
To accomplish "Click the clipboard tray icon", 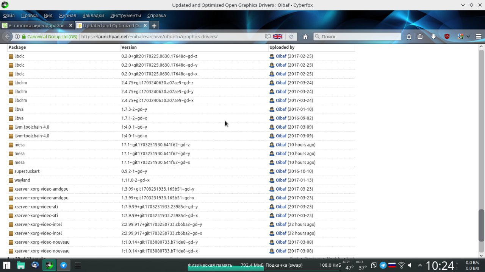I will click(x=374, y=265).
